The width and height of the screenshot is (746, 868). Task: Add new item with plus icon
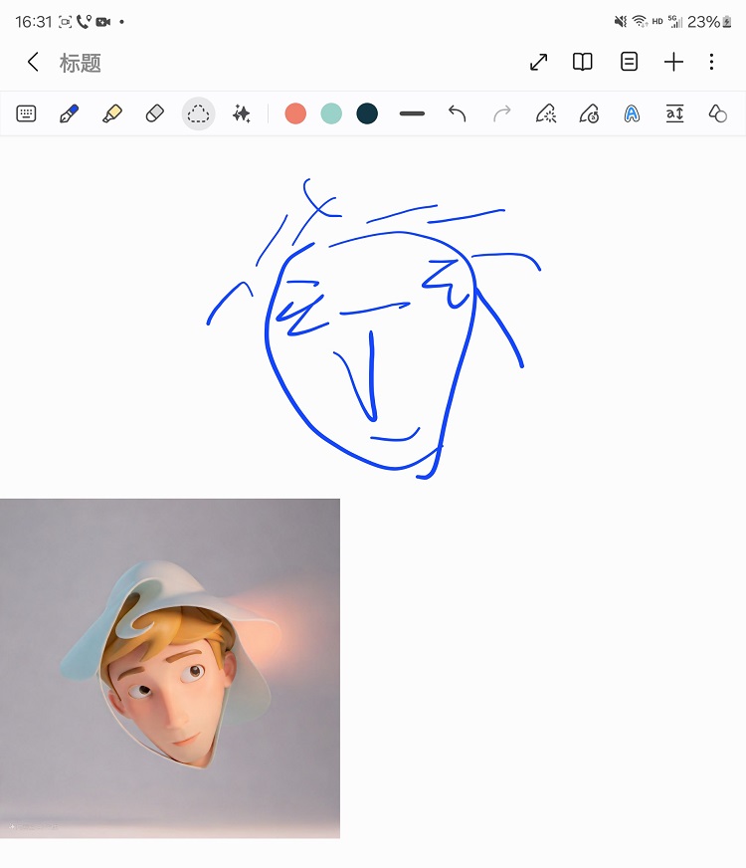(673, 62)
